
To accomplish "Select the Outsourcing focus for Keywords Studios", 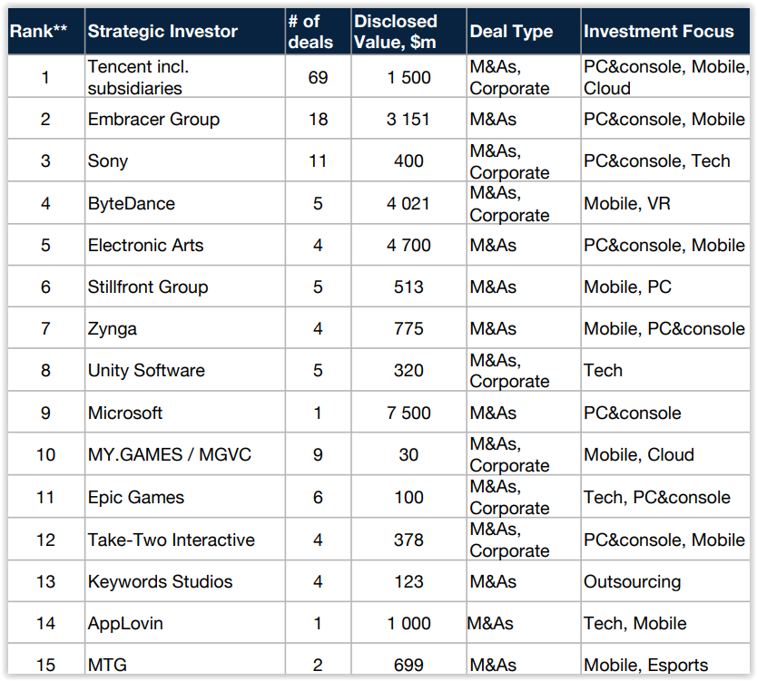I will tap(633, 581).
